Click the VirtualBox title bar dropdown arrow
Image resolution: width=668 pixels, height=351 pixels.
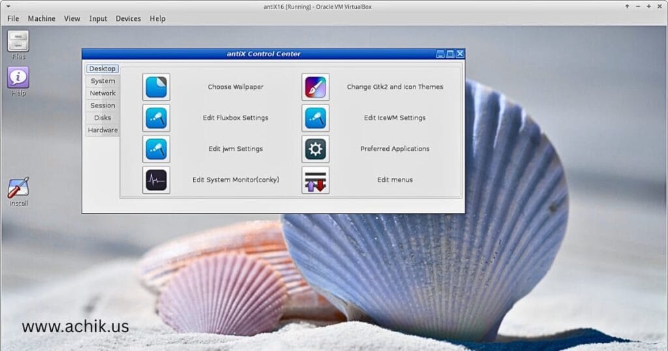pos(8,7)
